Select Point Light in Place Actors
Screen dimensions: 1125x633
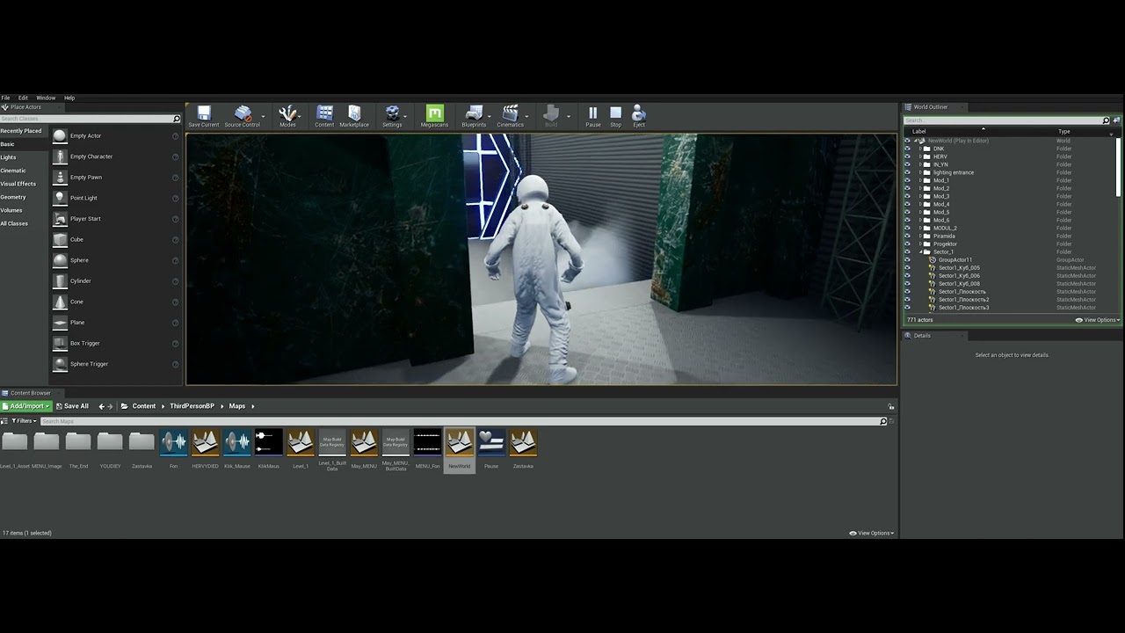click(x=116, y=198)
